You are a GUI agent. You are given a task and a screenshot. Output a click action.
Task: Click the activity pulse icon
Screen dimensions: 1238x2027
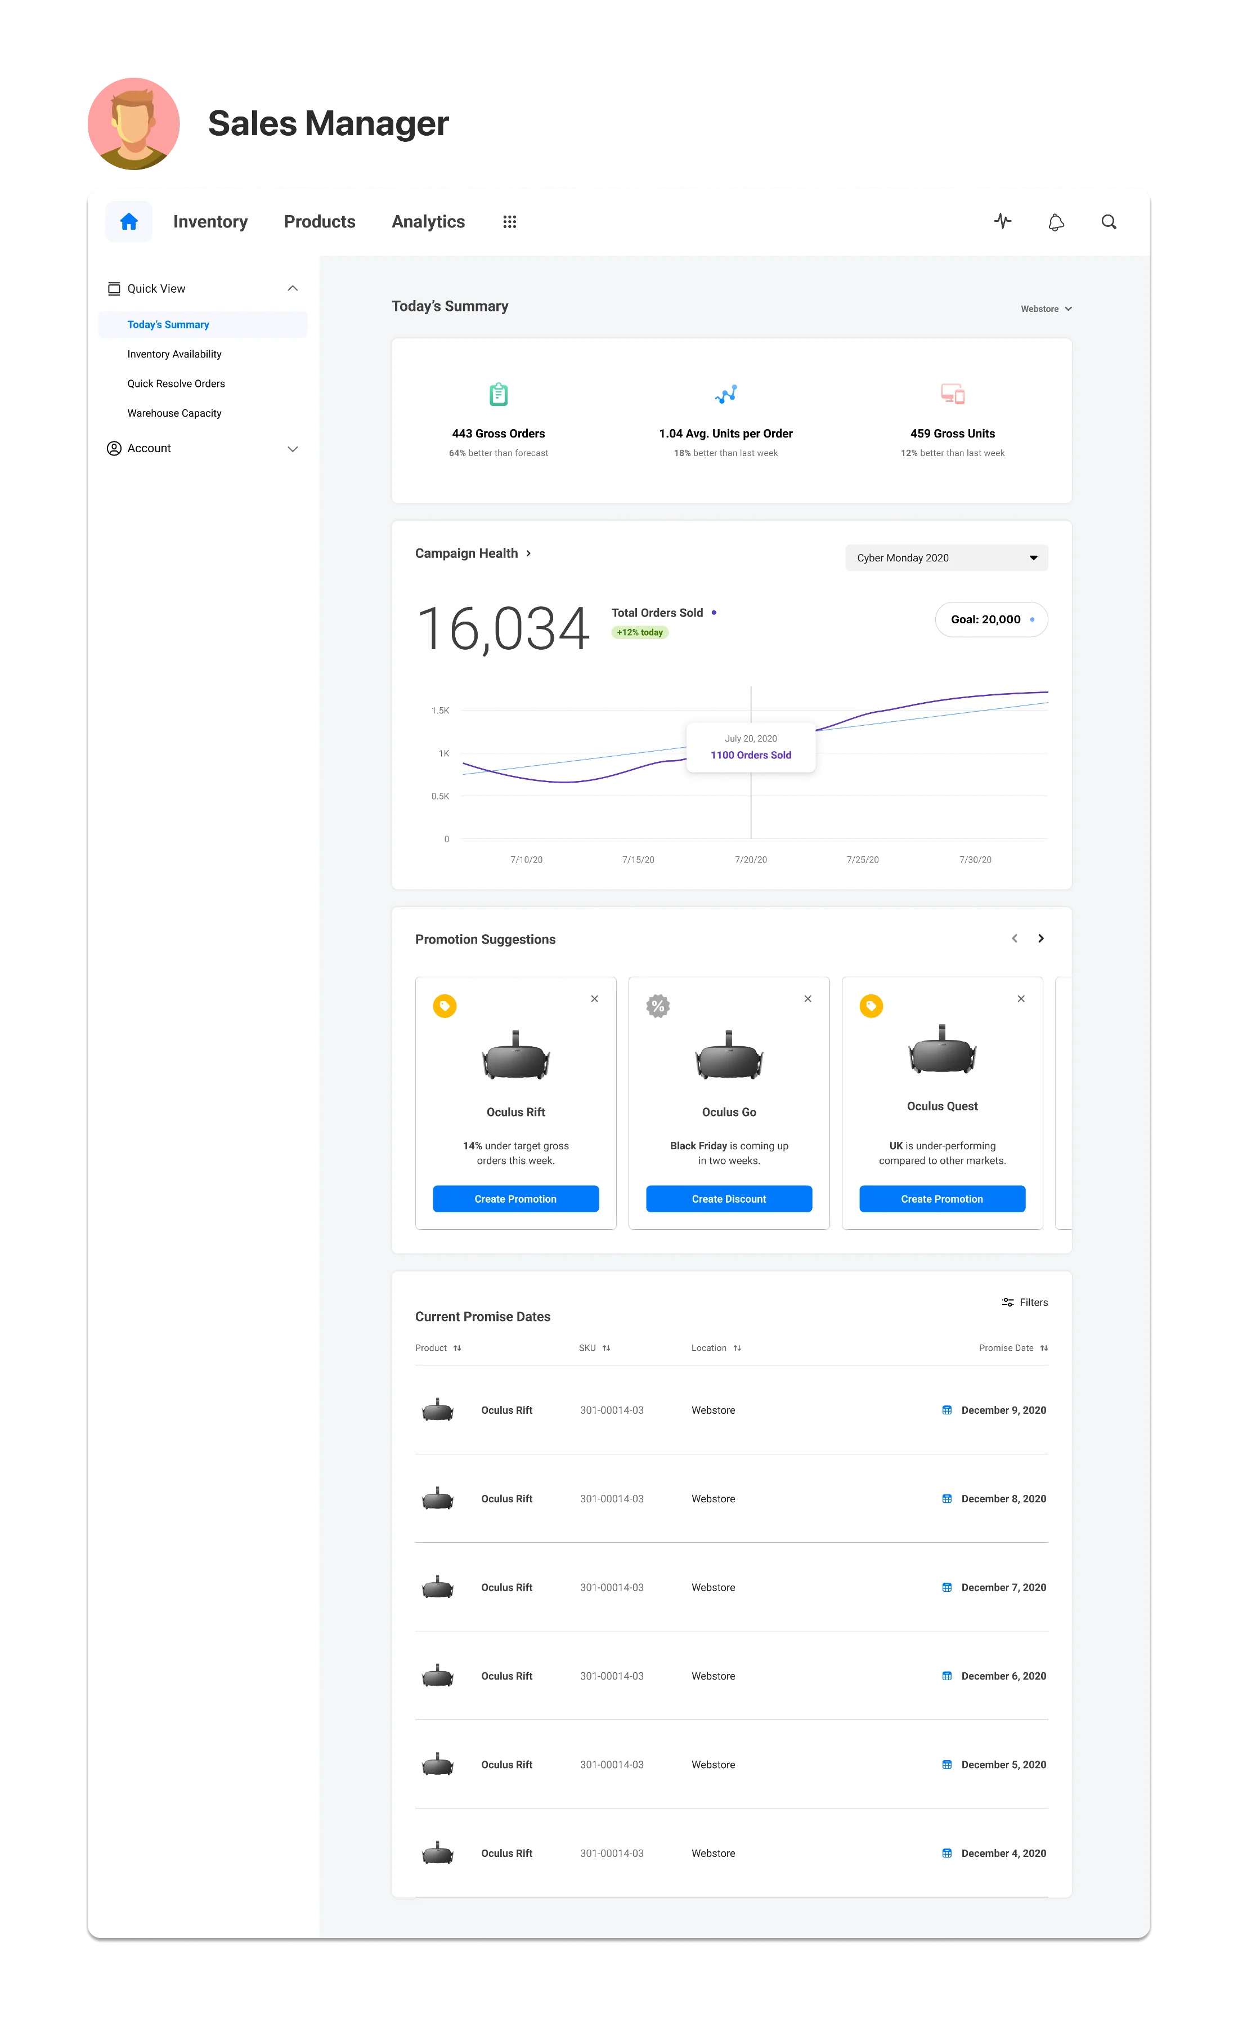pos(1002,221)
